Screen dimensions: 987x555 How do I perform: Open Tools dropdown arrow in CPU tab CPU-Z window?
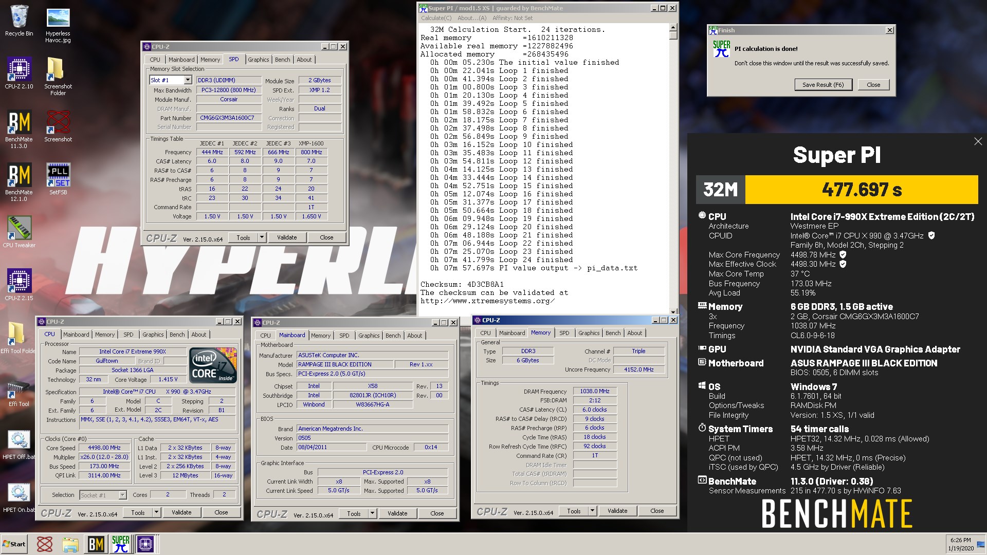click(x=156, y=512)
